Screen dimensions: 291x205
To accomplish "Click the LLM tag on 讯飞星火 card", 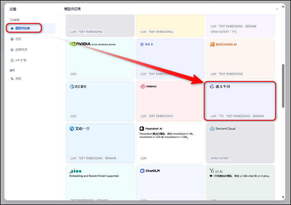I will 73,116.
